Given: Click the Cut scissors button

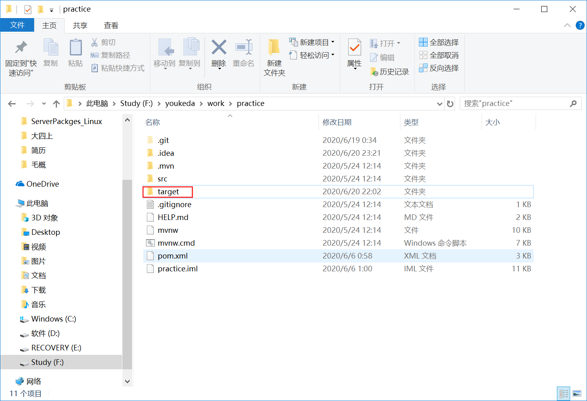Looking at the screenshot, I should point(104,42).
